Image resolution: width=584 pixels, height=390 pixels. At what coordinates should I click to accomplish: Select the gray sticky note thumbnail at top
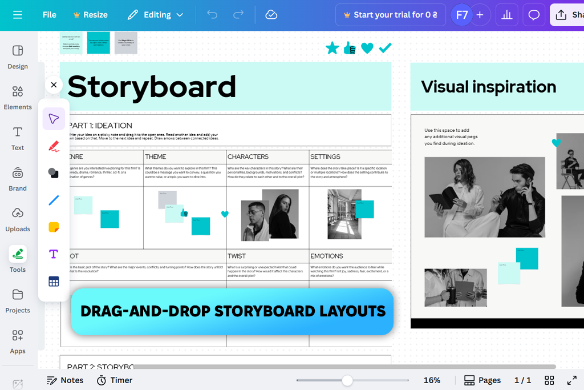126,43
